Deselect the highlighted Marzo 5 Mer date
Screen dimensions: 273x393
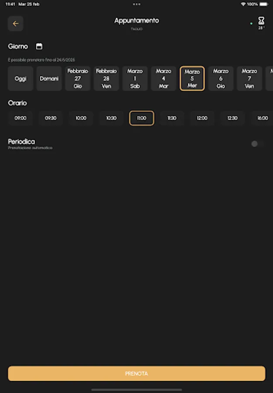coord(192,79)
